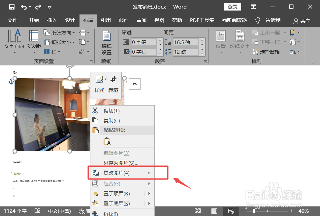Click the right indent 0 字符 field

point(144,52)
